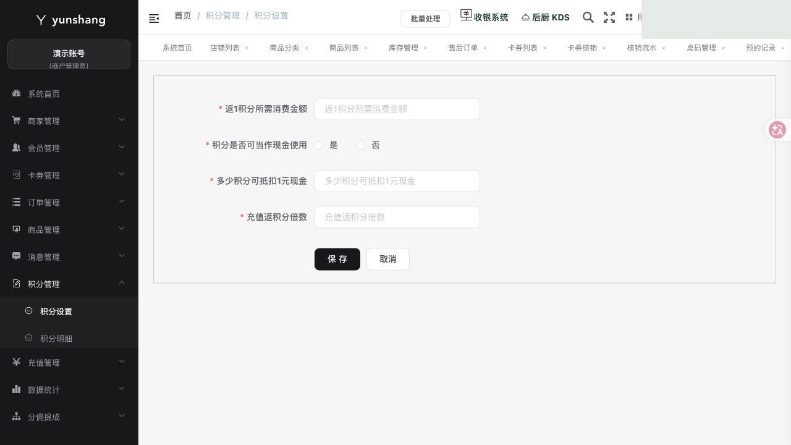The image size is (791, 445).
Task: Click the 商家管理 cart icon
Action: [17, 121]
